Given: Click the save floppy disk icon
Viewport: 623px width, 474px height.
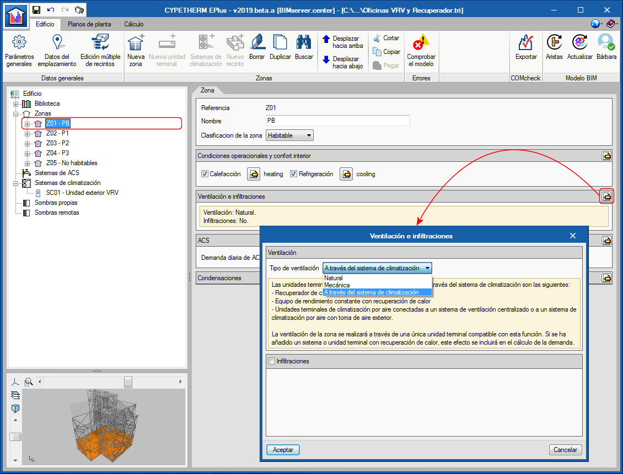Looking at the screenshot, I should pos(36,10).
